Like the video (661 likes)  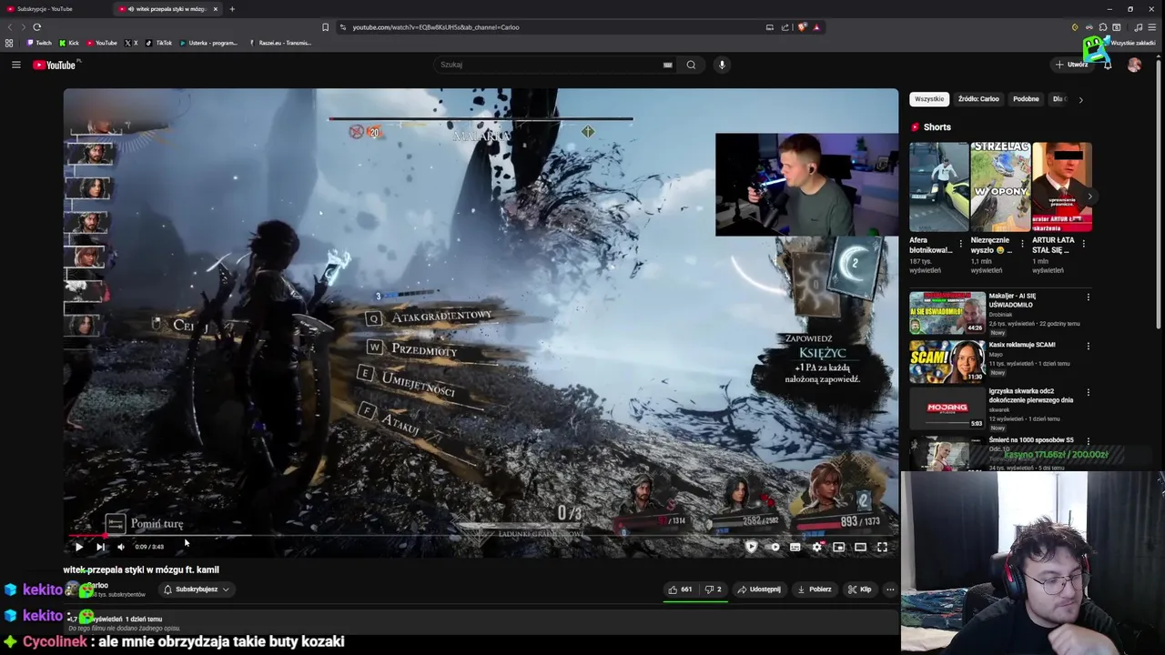point(680,589)
